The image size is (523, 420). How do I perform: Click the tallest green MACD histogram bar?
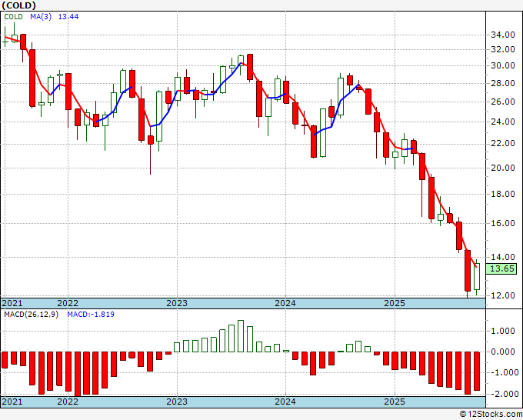[241, 336]
